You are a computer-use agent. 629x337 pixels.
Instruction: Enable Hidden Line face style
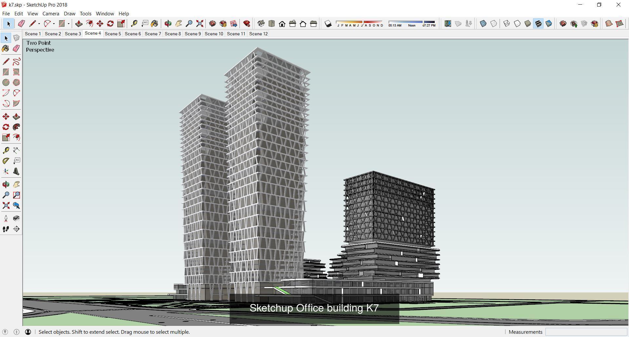coord(517,24)
